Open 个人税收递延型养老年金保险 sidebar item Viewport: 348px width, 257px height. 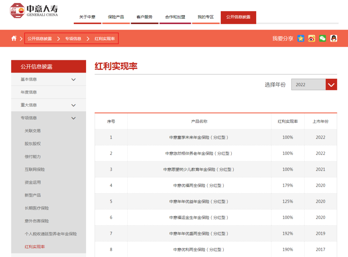51,234
